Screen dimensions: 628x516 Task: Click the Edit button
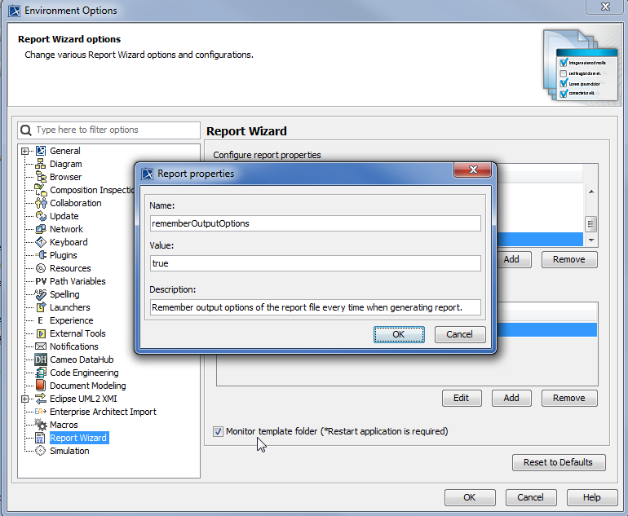tap(462, 399)
